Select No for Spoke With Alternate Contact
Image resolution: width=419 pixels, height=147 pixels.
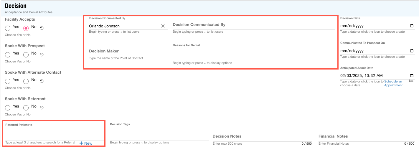[26, 81]
